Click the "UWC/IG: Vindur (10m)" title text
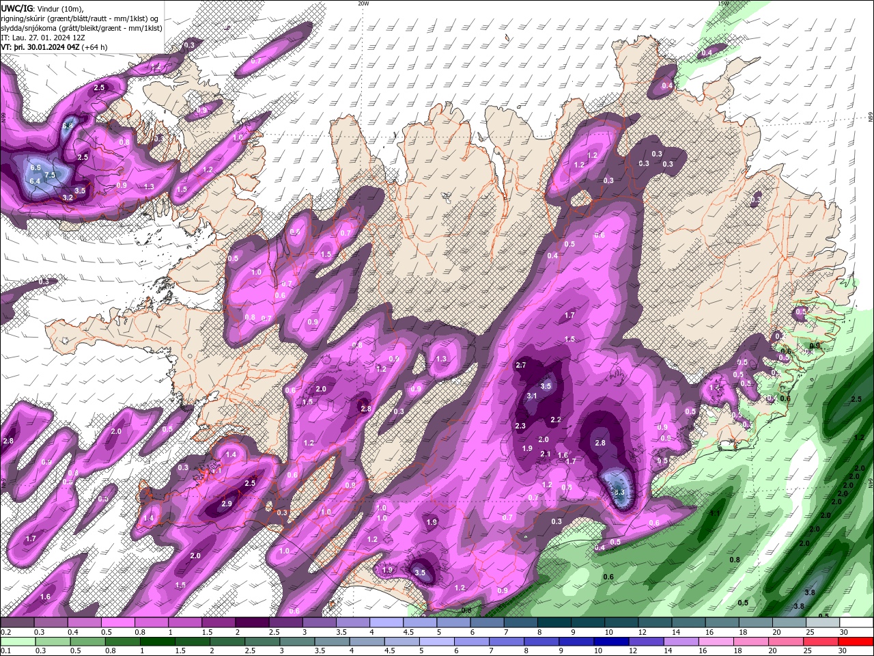Viewport: 874px width, 656px height. pyautogui.click(x=42, y=8)
